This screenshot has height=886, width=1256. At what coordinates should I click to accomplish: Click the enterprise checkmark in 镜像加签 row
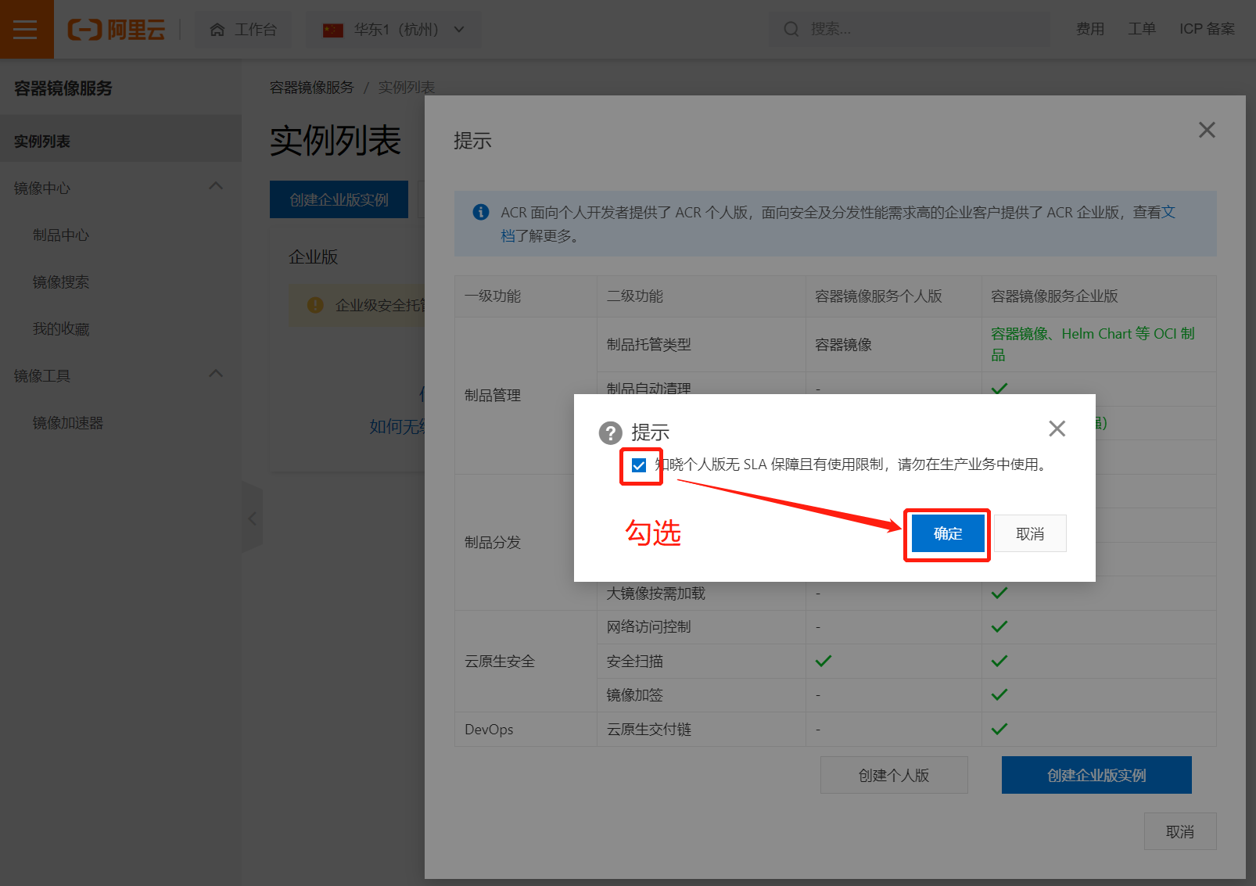tap(999, 694)
